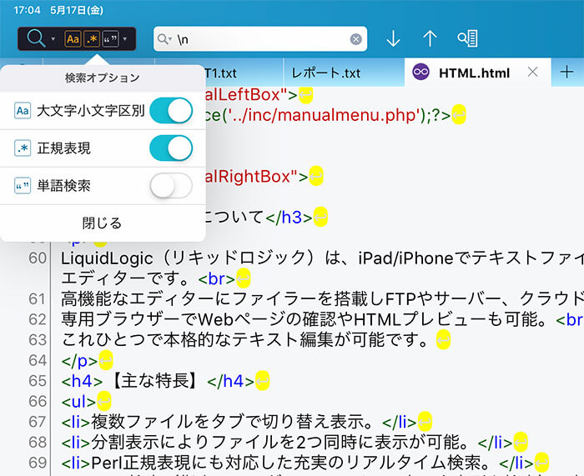Viewport: 584px width, 476px height.
Task: Toggle the regex .* toolbar icon
Action: pyautogui.click(x=92, y=38)
